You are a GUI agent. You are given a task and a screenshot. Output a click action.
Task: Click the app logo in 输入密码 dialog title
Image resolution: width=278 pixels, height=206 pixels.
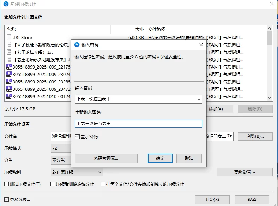[x=77, y=45]
